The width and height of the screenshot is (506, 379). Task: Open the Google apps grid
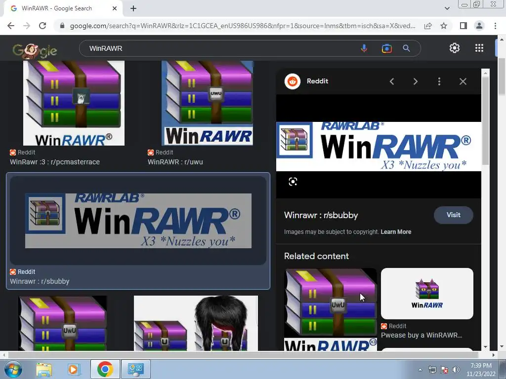pyautogui.click(x=479, y=48)
